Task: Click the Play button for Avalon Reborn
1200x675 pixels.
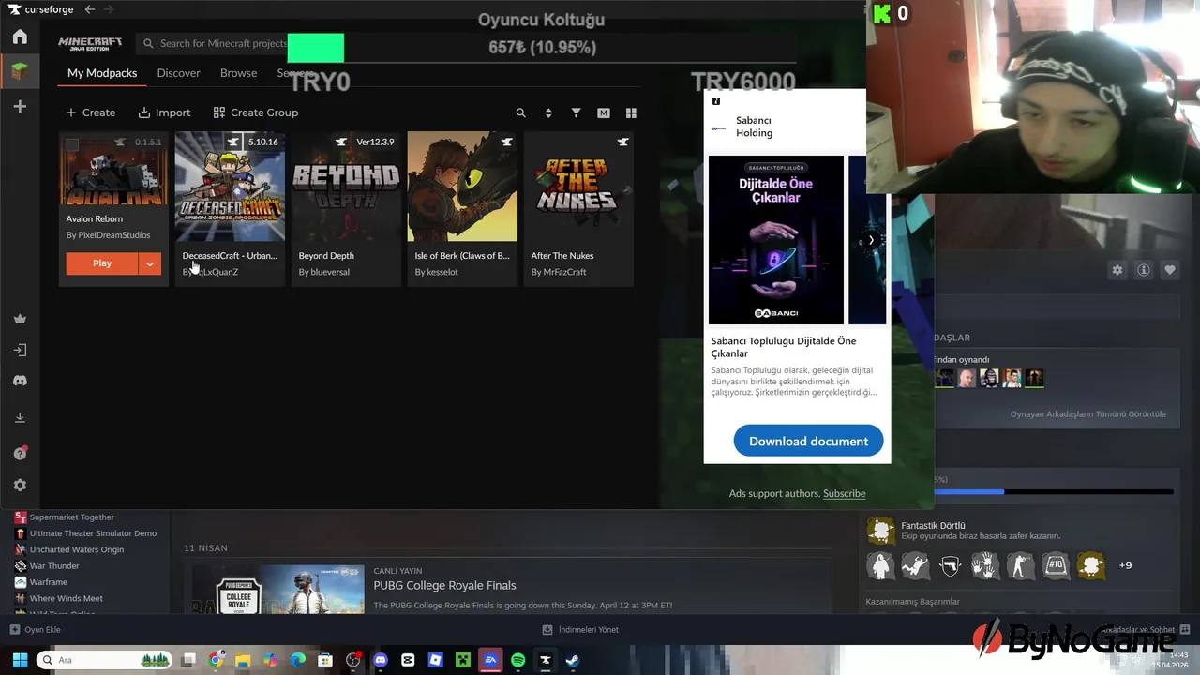Action: (x=102, y=263)
